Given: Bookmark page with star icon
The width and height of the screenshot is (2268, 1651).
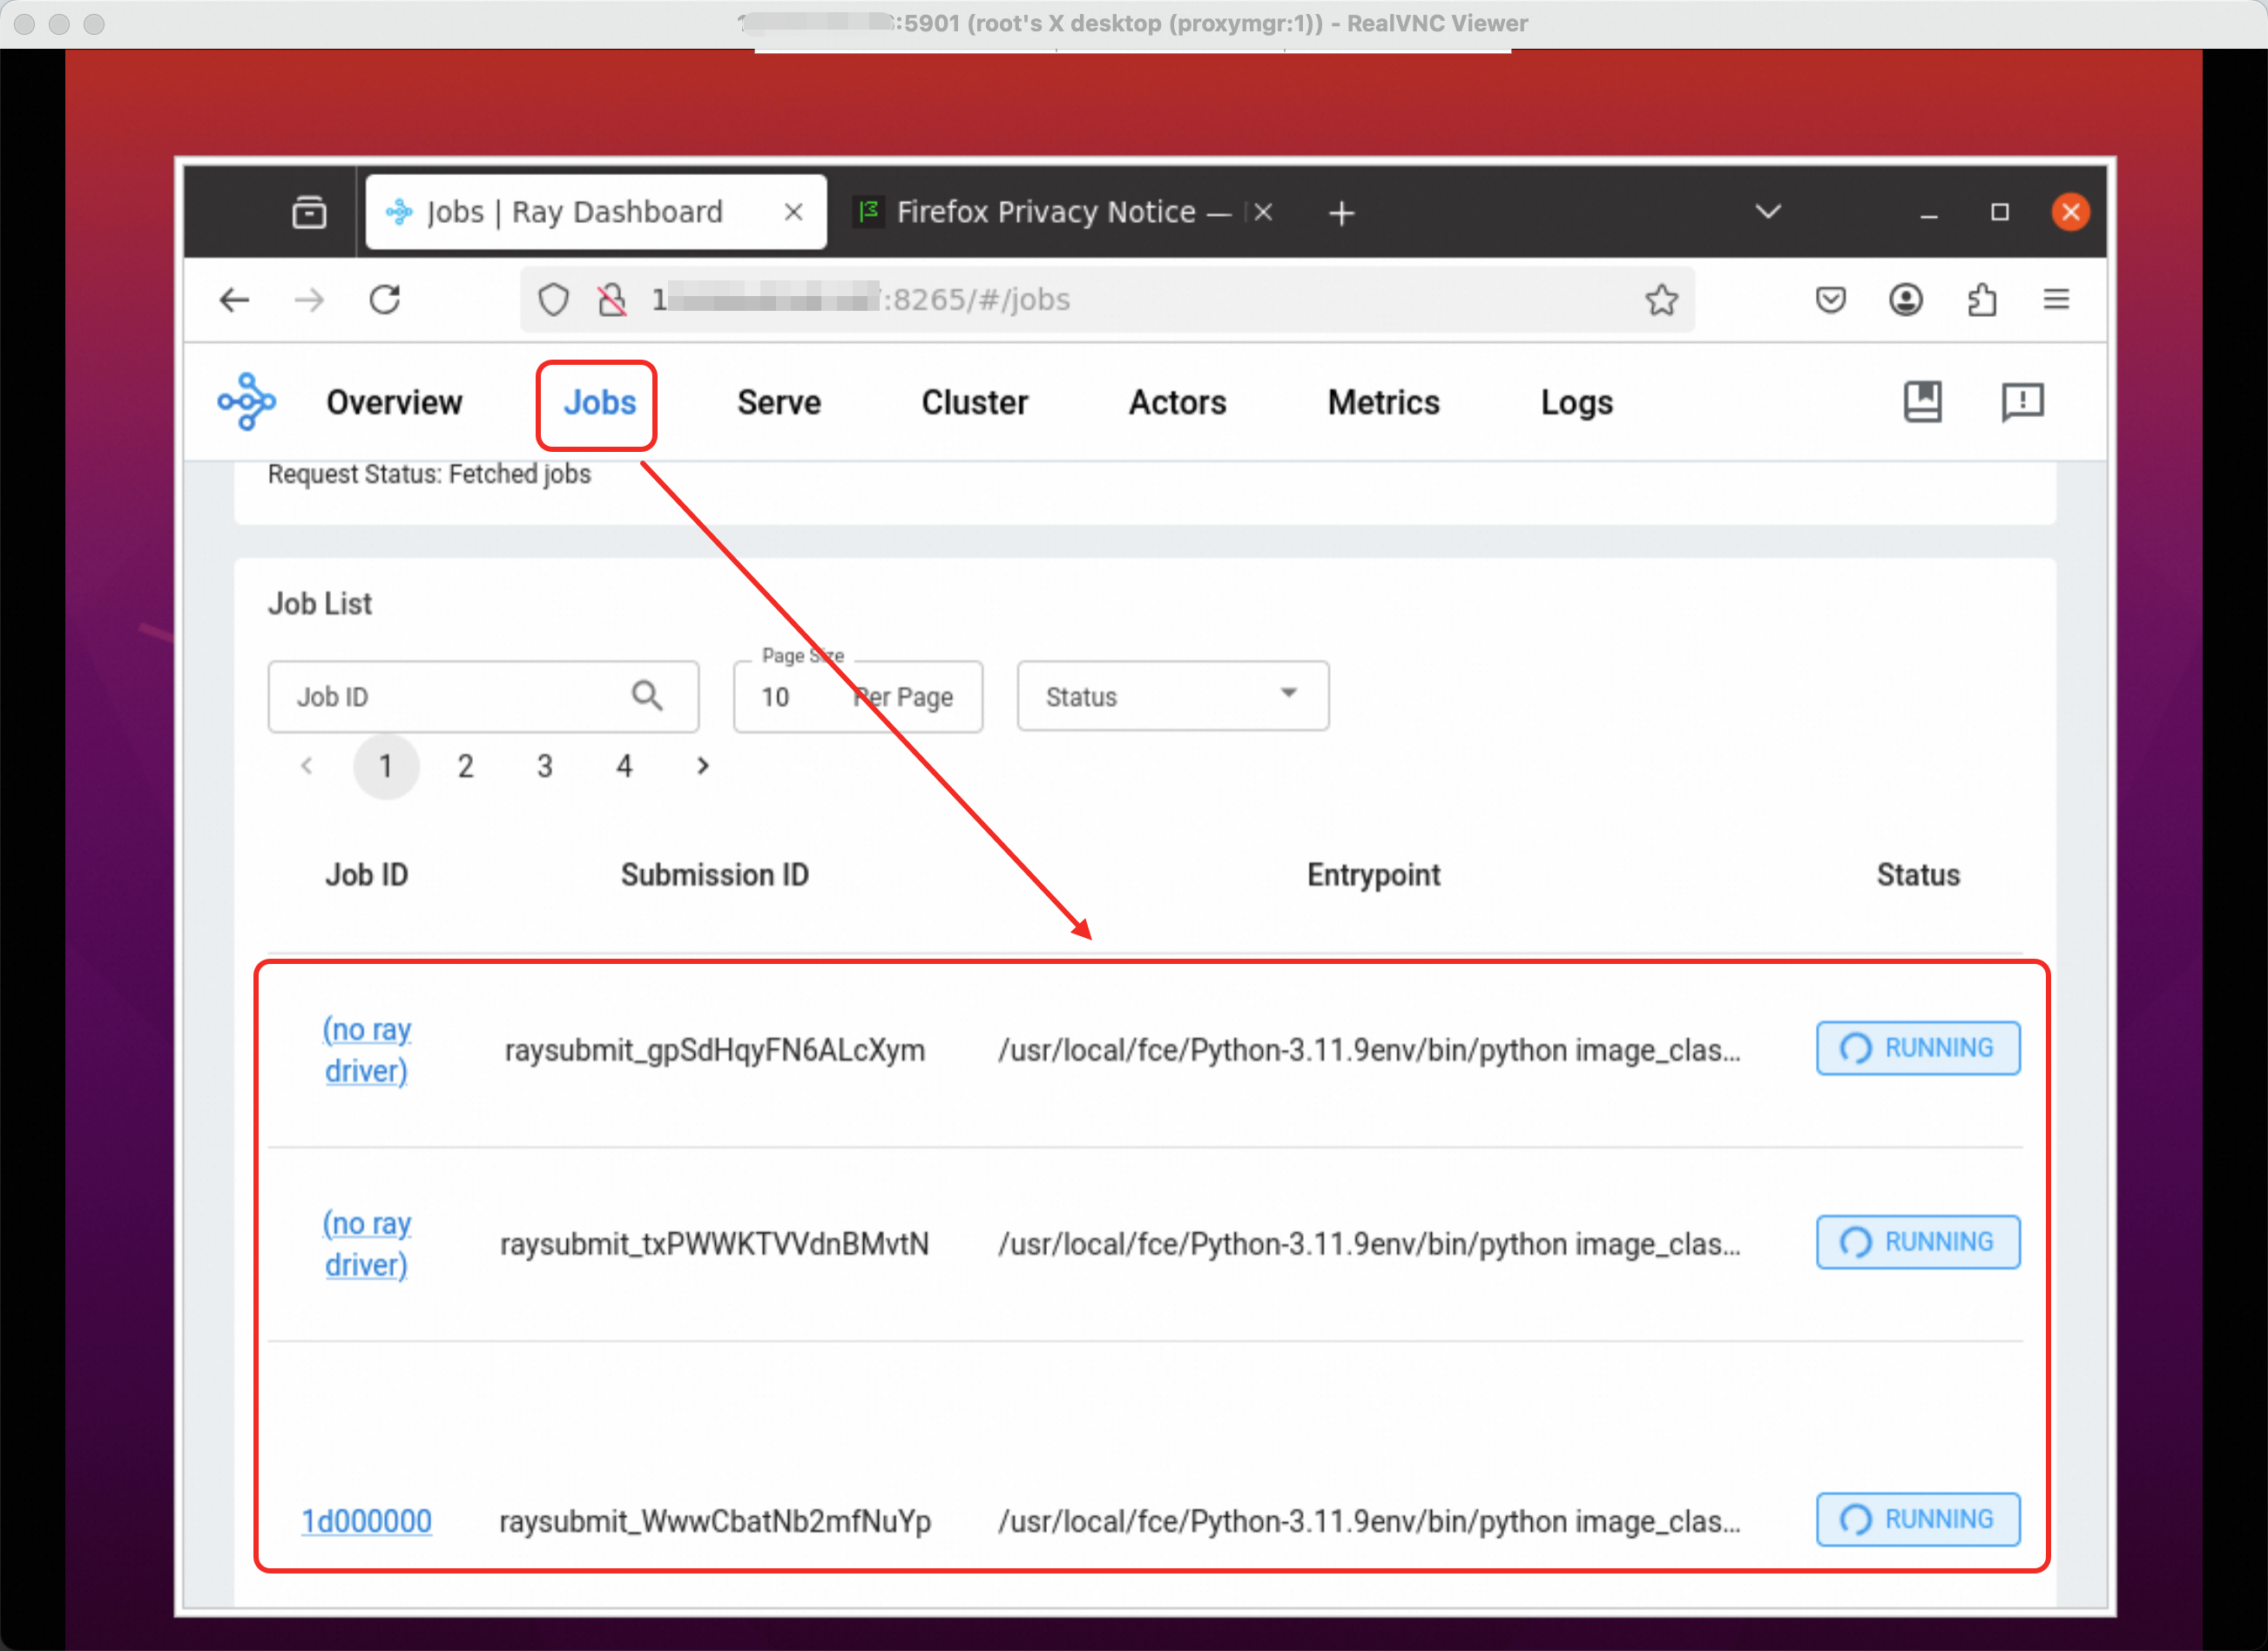Looking at the screenshot, I should point(1661,300).
